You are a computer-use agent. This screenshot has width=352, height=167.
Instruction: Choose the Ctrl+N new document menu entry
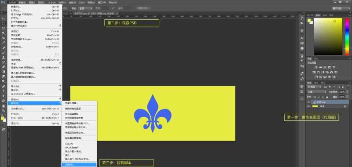[35, 7]
